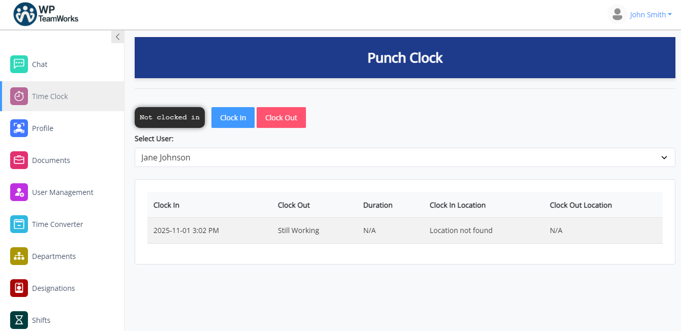
Task: Navigate to the Time Clock menu item
Action: click(x=50, y=96)
